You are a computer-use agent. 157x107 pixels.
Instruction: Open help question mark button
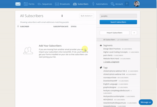(x=127, y=4)
